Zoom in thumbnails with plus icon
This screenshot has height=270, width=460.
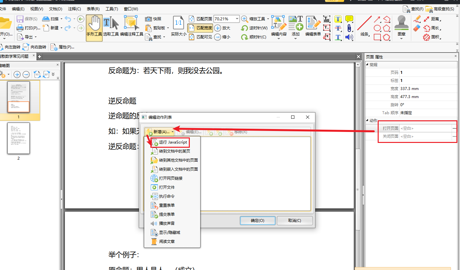[x=17, y=75]
